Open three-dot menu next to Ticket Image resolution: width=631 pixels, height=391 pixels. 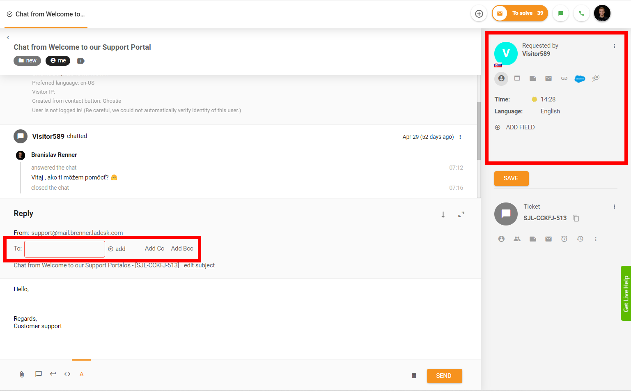[614, 207]
